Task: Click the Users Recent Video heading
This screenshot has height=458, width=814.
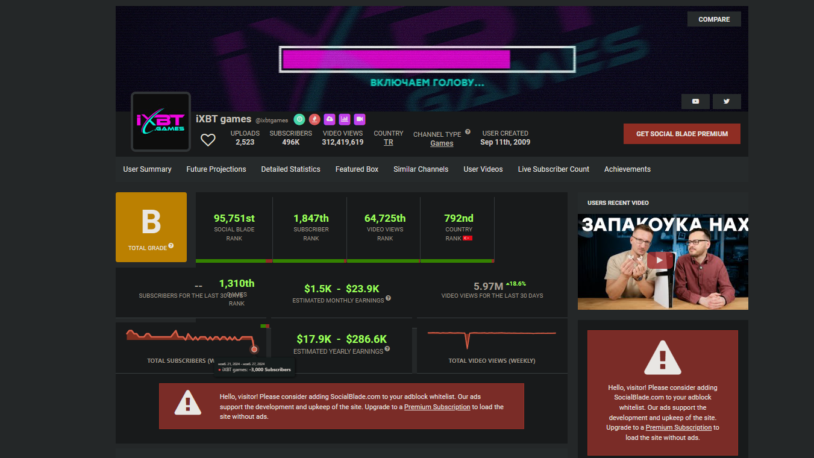Action: click(618, 203)
